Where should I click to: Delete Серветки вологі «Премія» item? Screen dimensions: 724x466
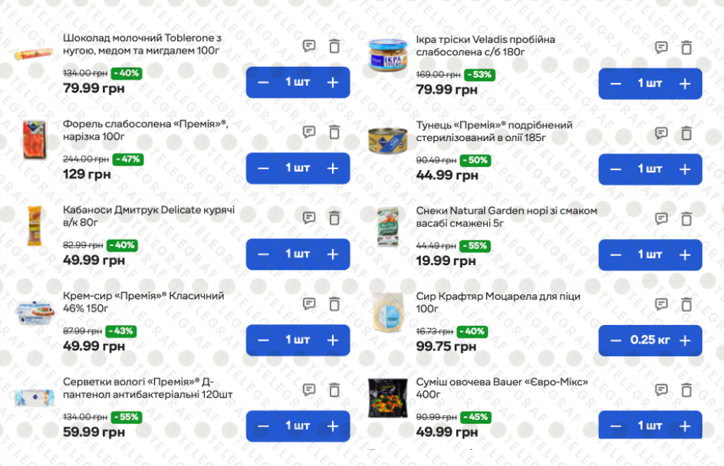(334, 389)
